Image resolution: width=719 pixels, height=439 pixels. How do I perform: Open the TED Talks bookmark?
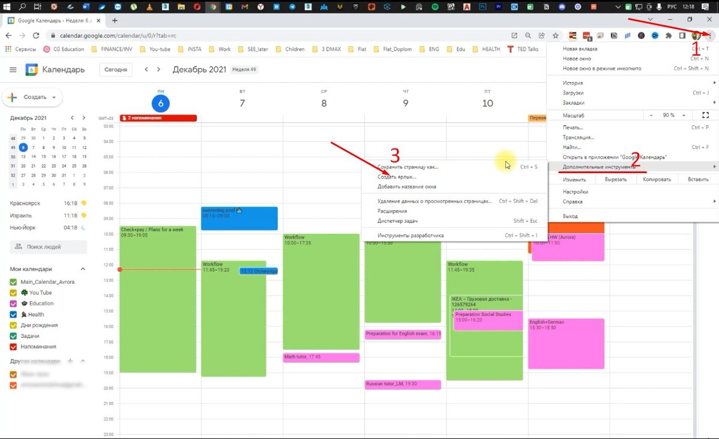point(523,49)
